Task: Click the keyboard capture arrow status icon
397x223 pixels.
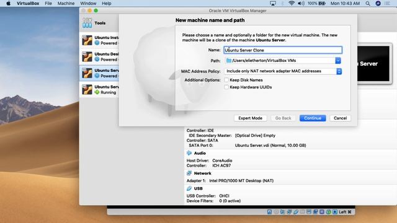Action: (335, 212)
